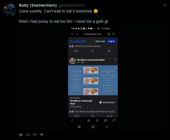Click the 2h timestamp link
The image size is (170, 140).
pos(164,5)
